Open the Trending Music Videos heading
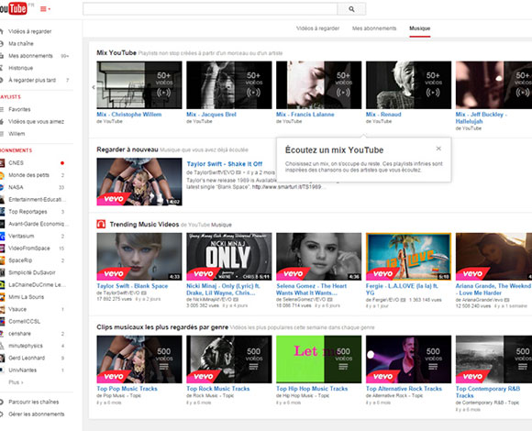532x431 pixels. [144, 224]
